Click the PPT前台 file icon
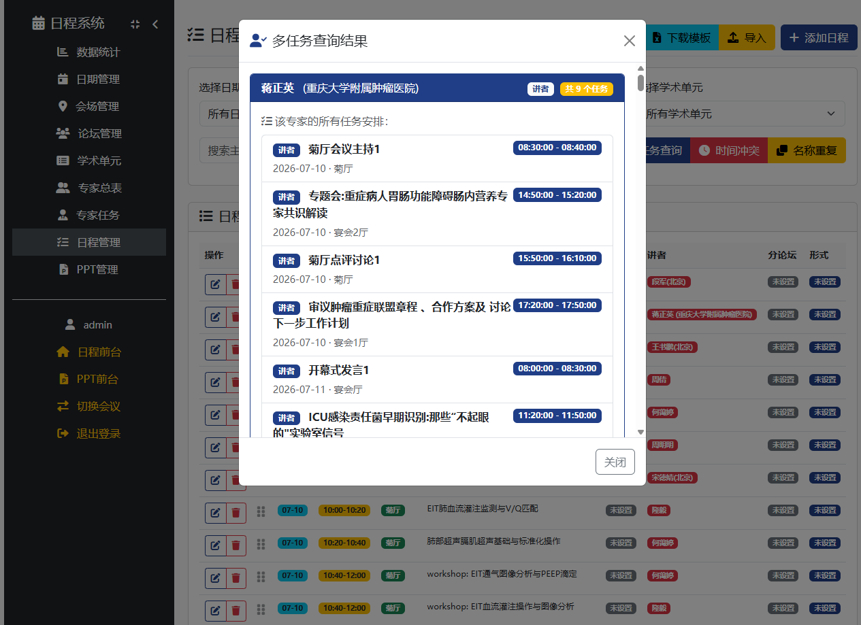 coord(63,379)
